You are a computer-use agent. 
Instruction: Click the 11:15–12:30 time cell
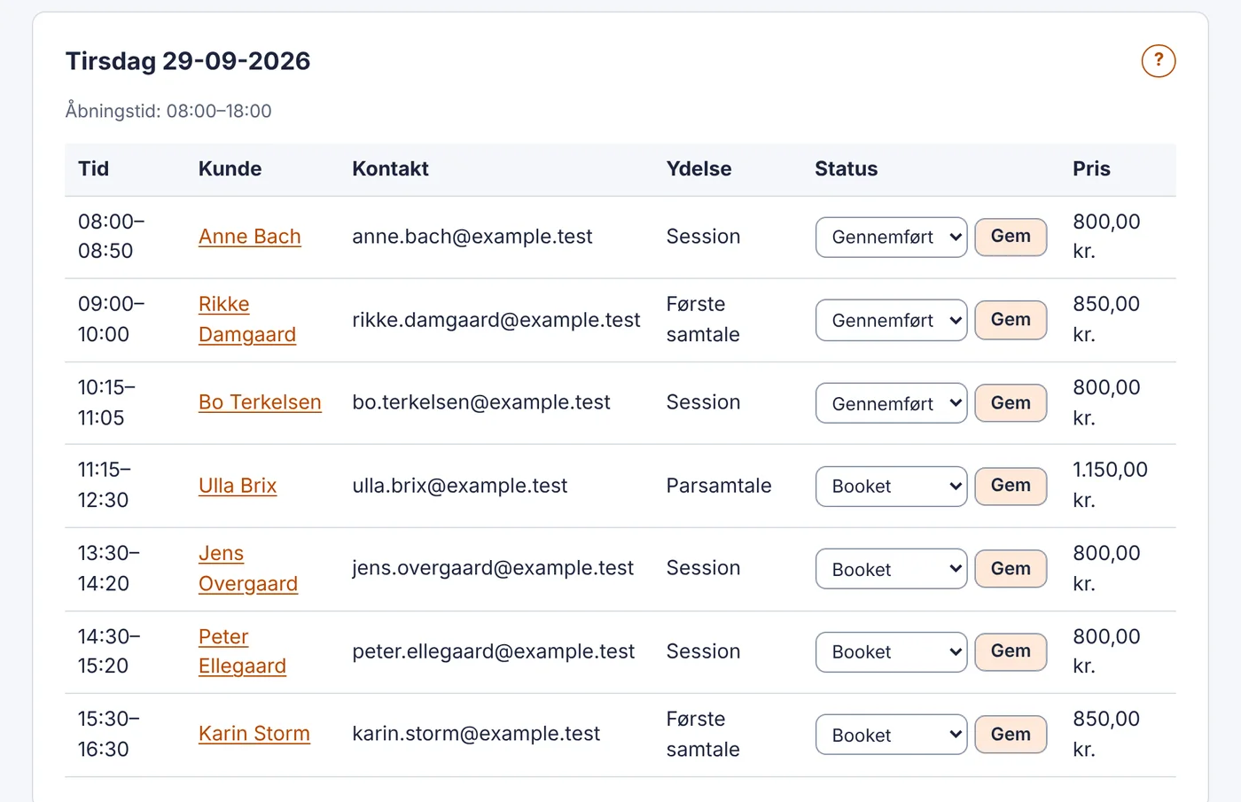click(105, 485)
